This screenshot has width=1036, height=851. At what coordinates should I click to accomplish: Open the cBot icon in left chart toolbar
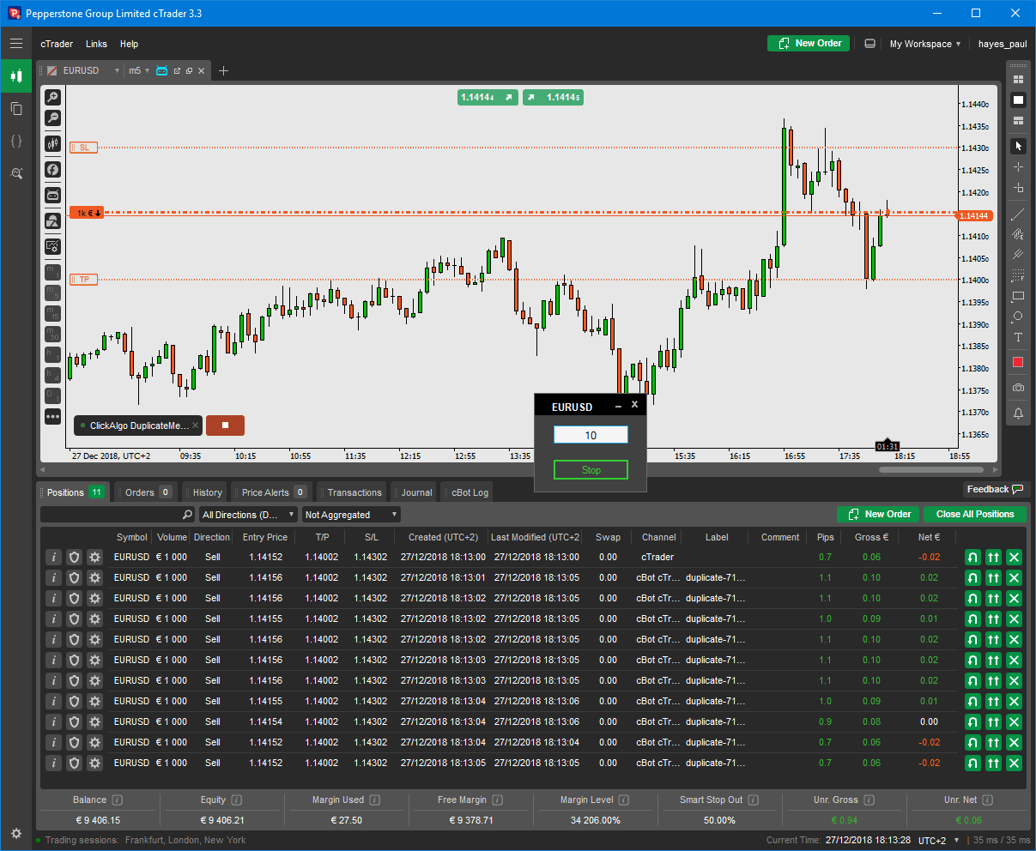[52, 196]
